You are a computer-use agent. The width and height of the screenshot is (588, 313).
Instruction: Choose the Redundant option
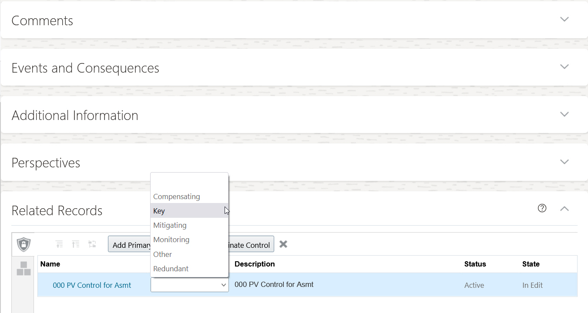pos(171,269)
